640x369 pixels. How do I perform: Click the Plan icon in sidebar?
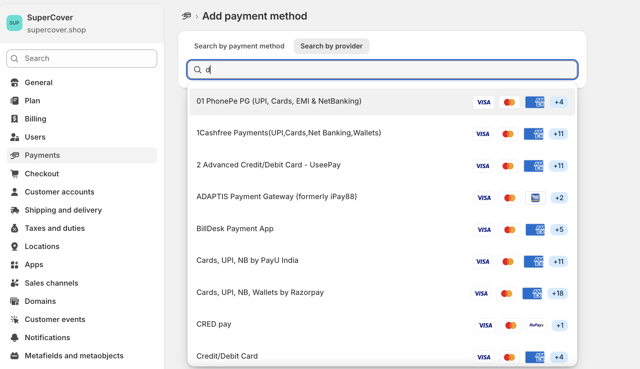(15, 101)
